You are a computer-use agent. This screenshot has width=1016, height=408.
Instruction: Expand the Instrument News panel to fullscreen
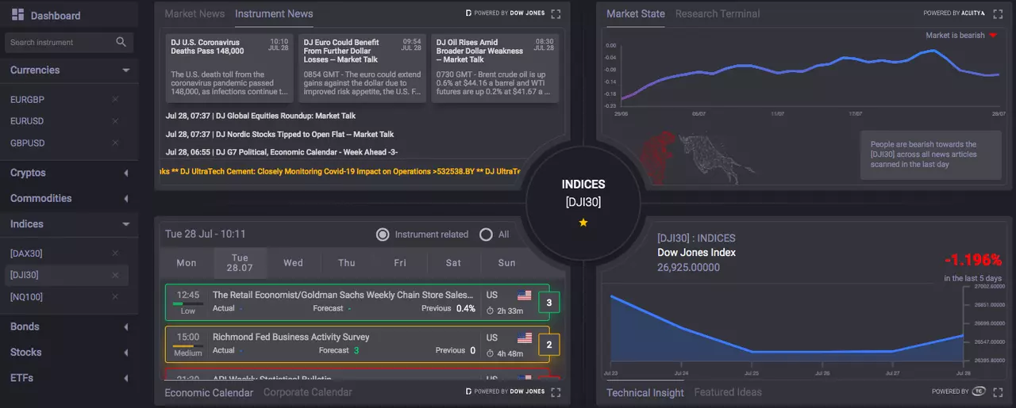(x=556, y=13)
